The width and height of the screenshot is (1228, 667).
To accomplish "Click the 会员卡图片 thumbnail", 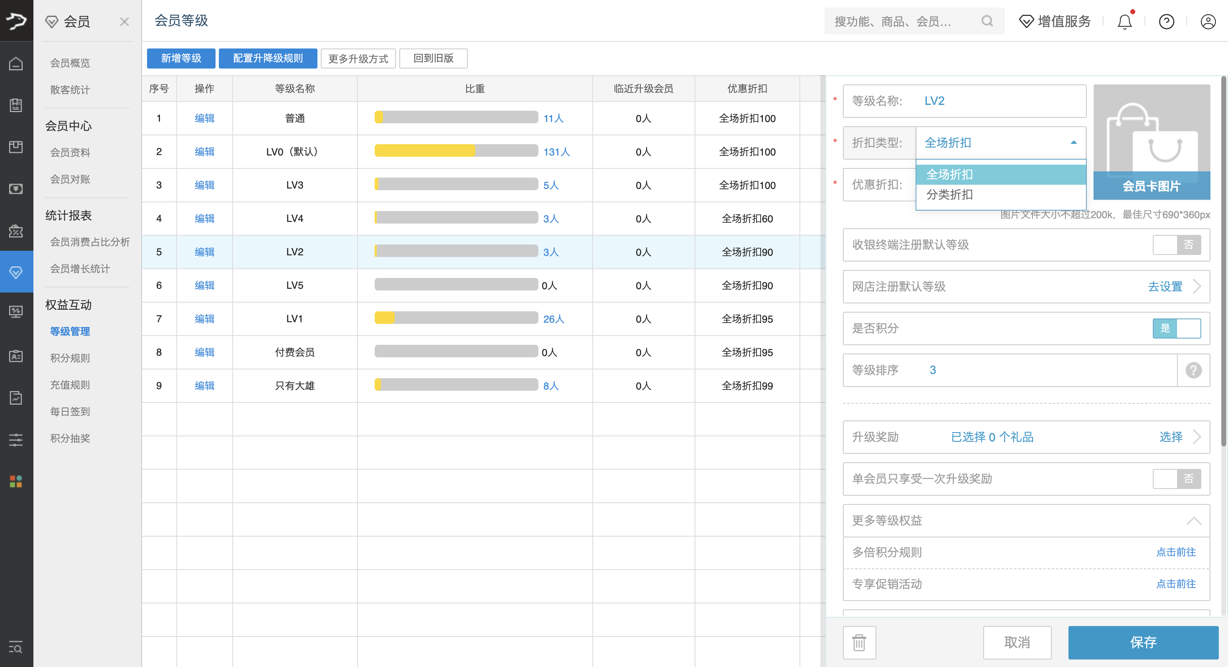I will [x=1151, y=142].
